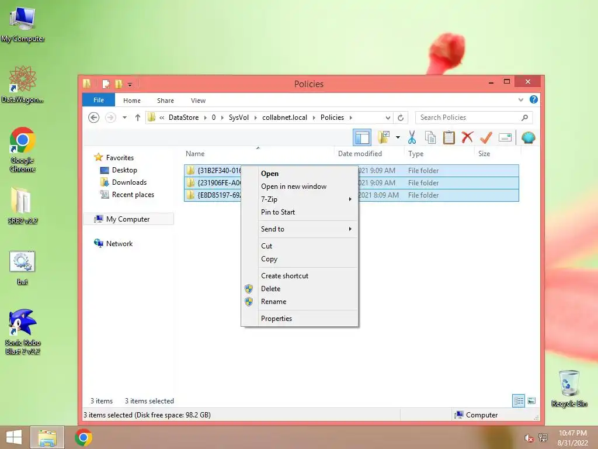The width and height of the screenshot is (598, 449).
Task: Click the red X Delete toolbar icon
Action: 467,137
